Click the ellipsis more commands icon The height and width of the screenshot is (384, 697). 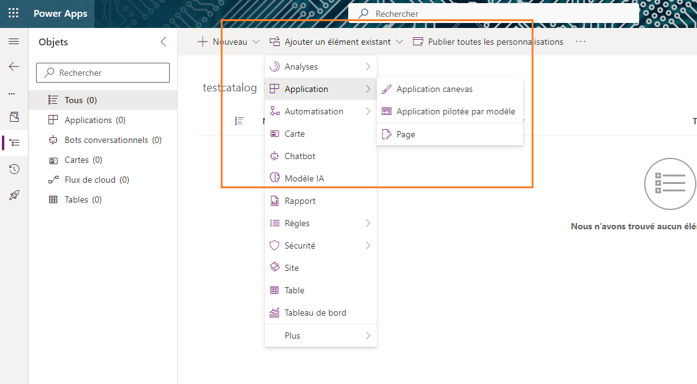[581, 42]
